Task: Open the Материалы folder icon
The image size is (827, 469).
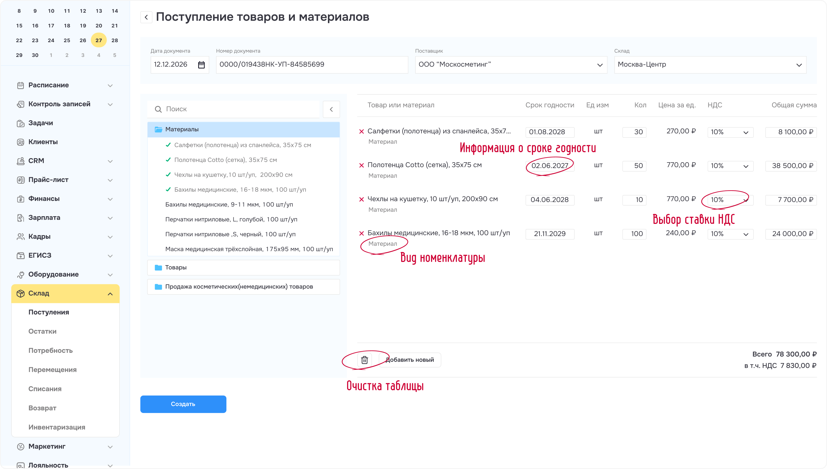Action: (x=158, y=129)
